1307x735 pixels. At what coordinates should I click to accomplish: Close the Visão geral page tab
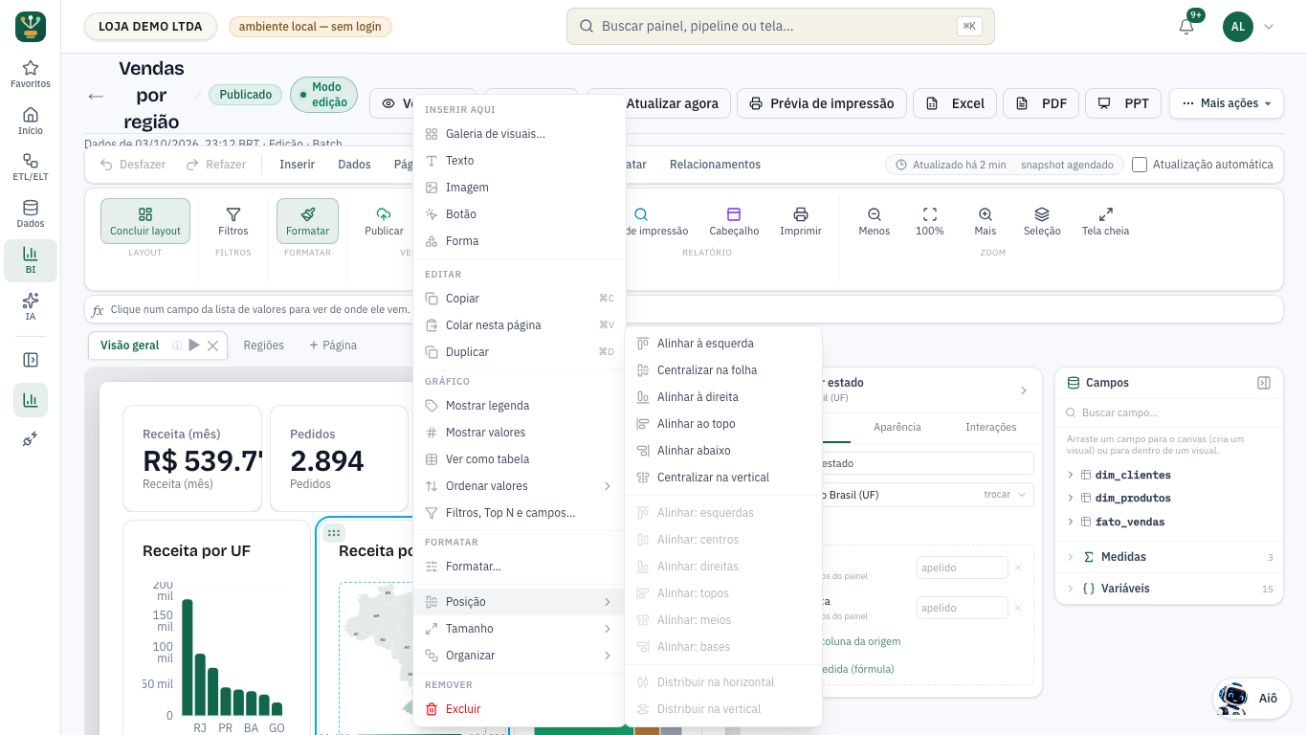point(213,345)
